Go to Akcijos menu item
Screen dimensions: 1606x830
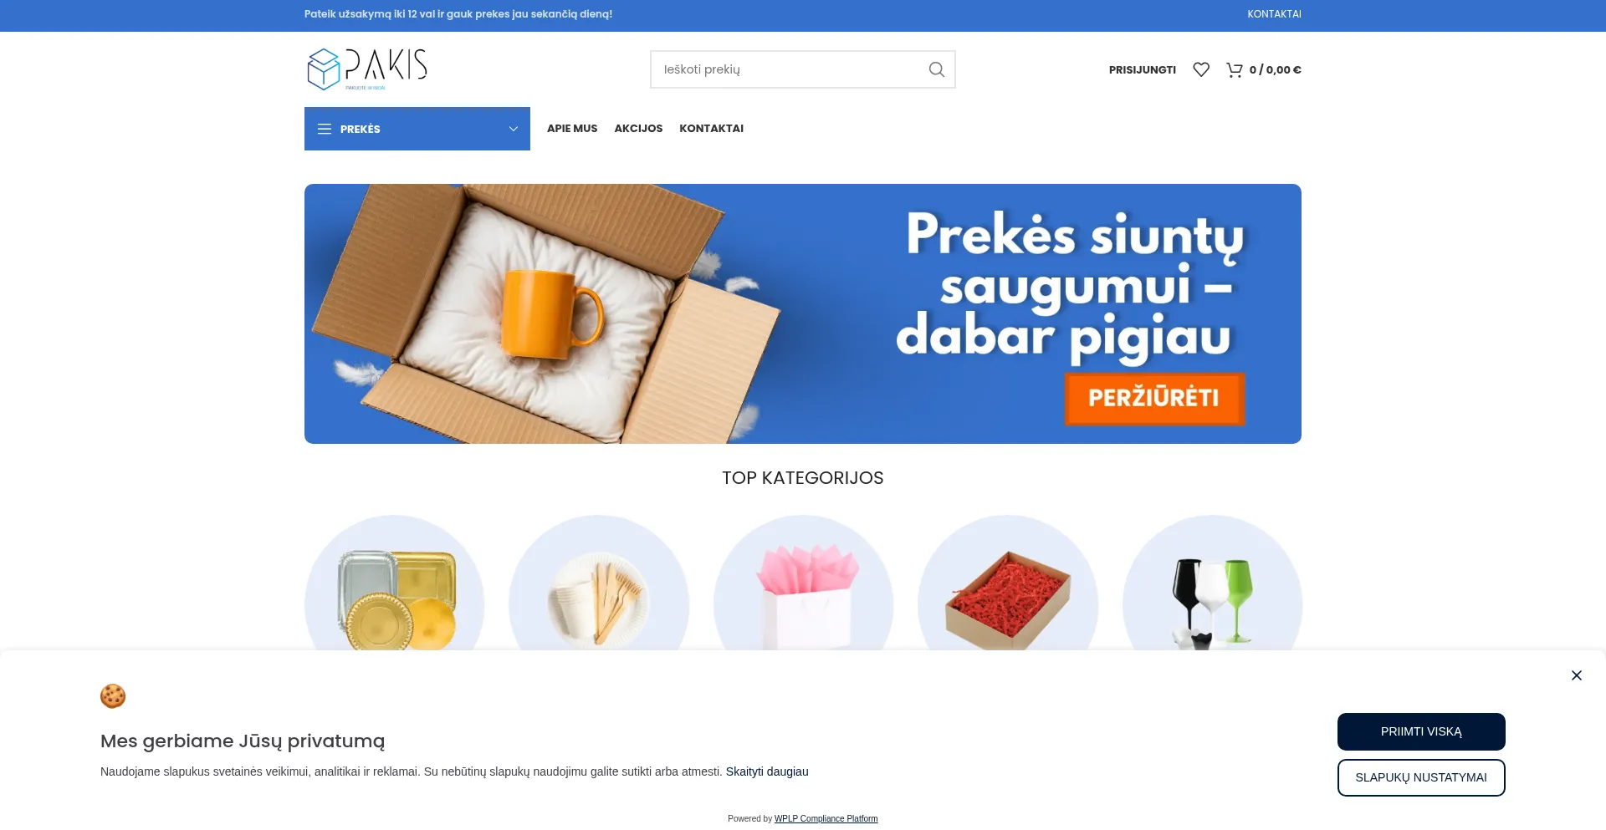[x=638, y=129]
